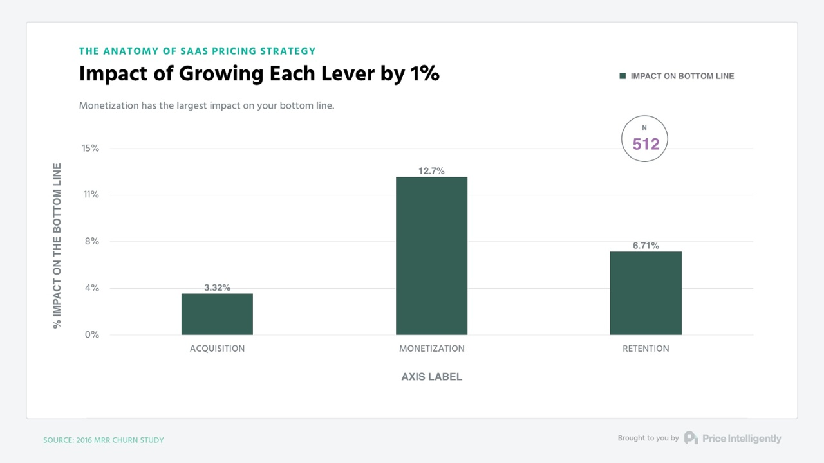This screenshot has height=463, width=824.
Task: Click the AXIS LABEL text below the chart
Action: point(431,377)
